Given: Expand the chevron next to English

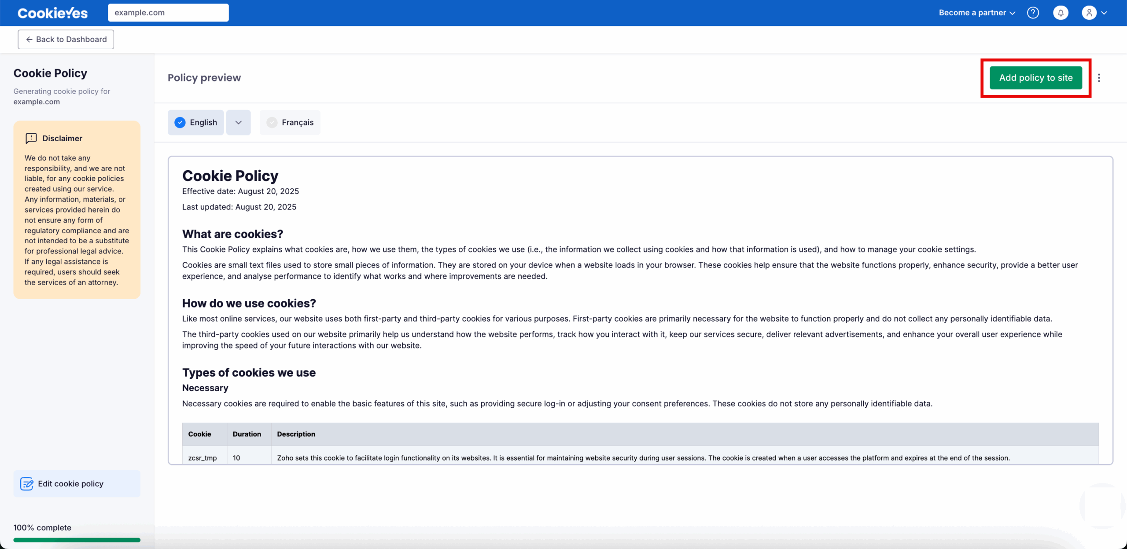Looking at the screenshot, I should [238, 122].
